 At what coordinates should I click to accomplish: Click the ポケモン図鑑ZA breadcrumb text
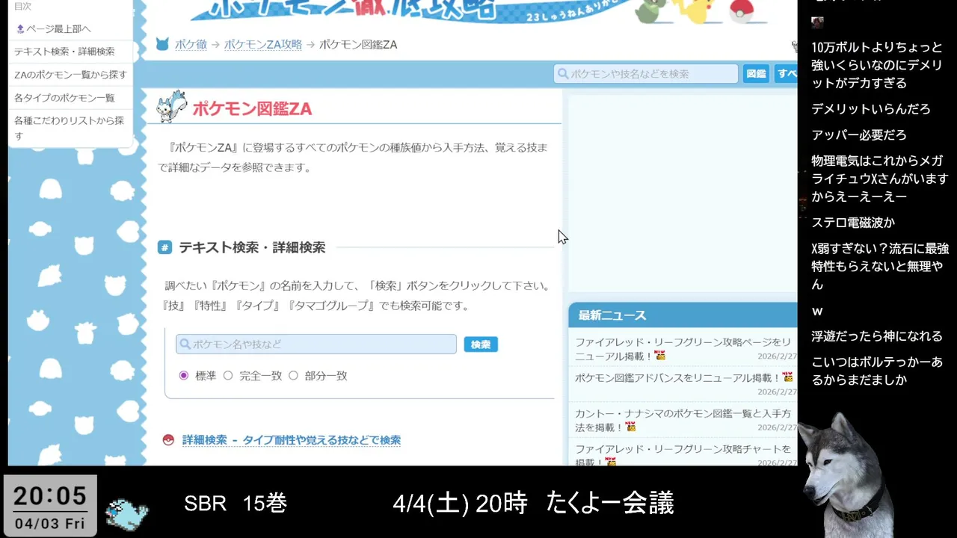click(x=358, y=45)
